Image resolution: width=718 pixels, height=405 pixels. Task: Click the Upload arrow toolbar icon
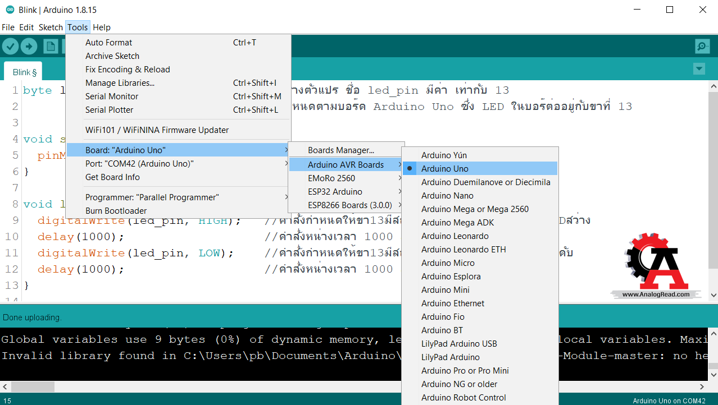[29, 47]
